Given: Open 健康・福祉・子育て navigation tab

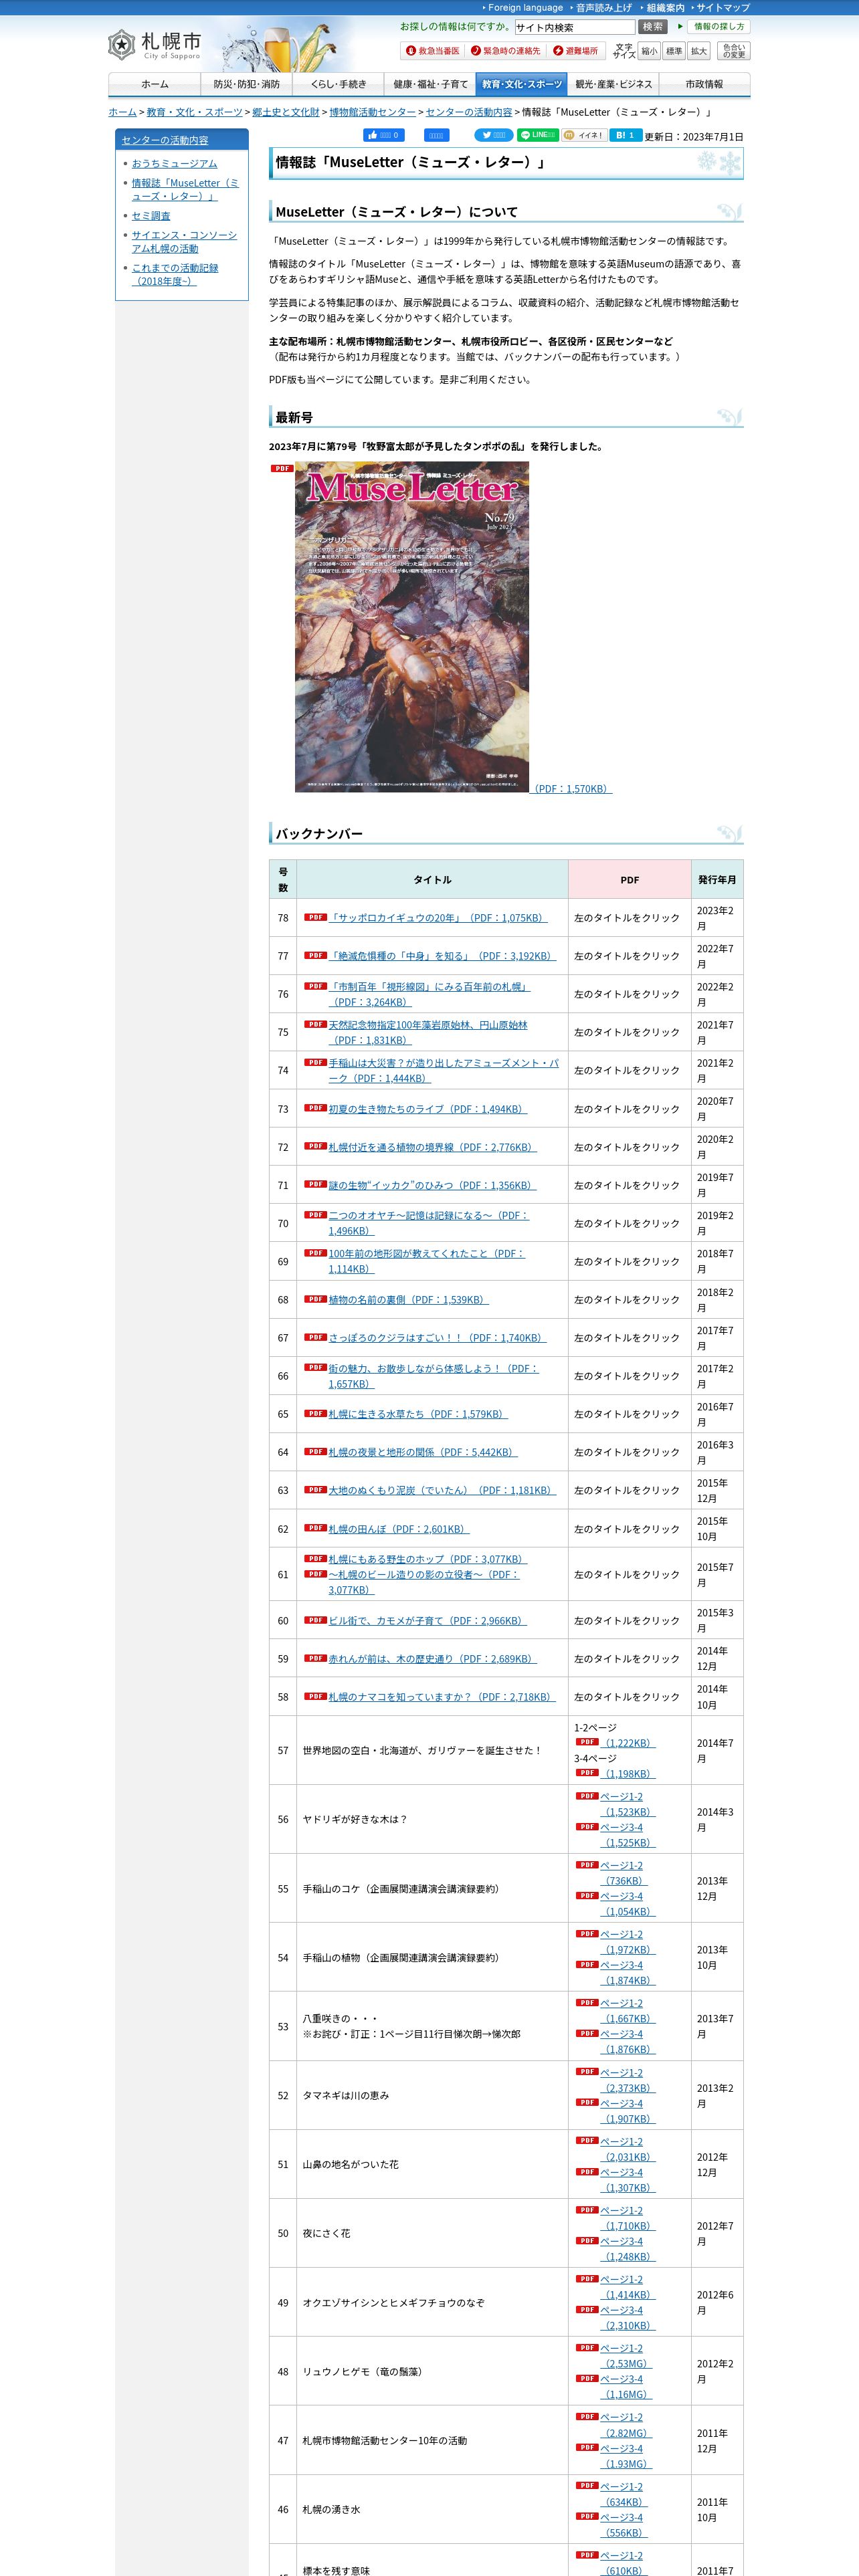Looking at the screenshot, I should click(430, 85).
